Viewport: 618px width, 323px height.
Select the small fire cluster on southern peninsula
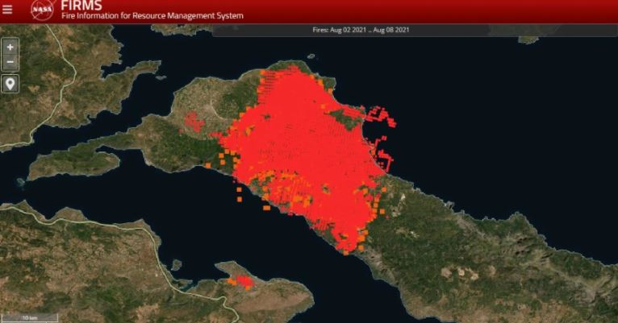pos(241,281)
